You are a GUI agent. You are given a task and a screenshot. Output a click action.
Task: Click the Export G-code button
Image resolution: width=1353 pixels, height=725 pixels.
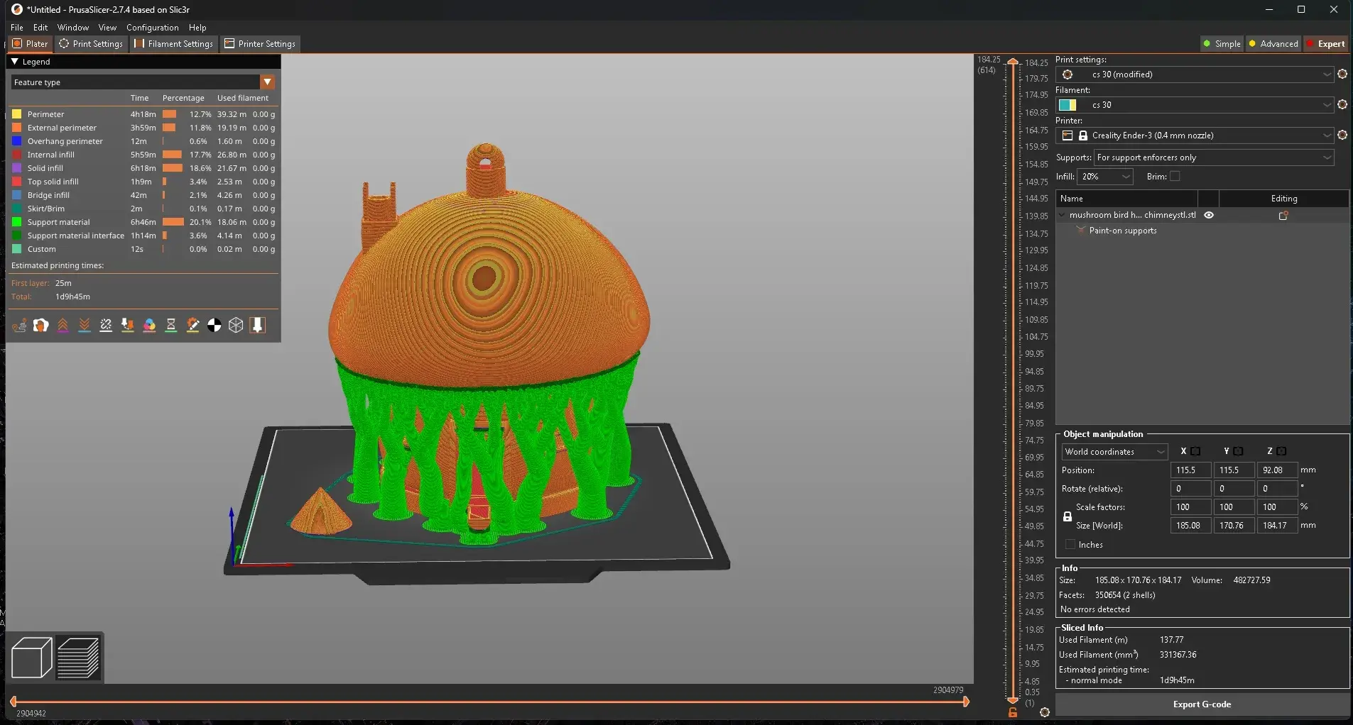[x=1202, y=704]
